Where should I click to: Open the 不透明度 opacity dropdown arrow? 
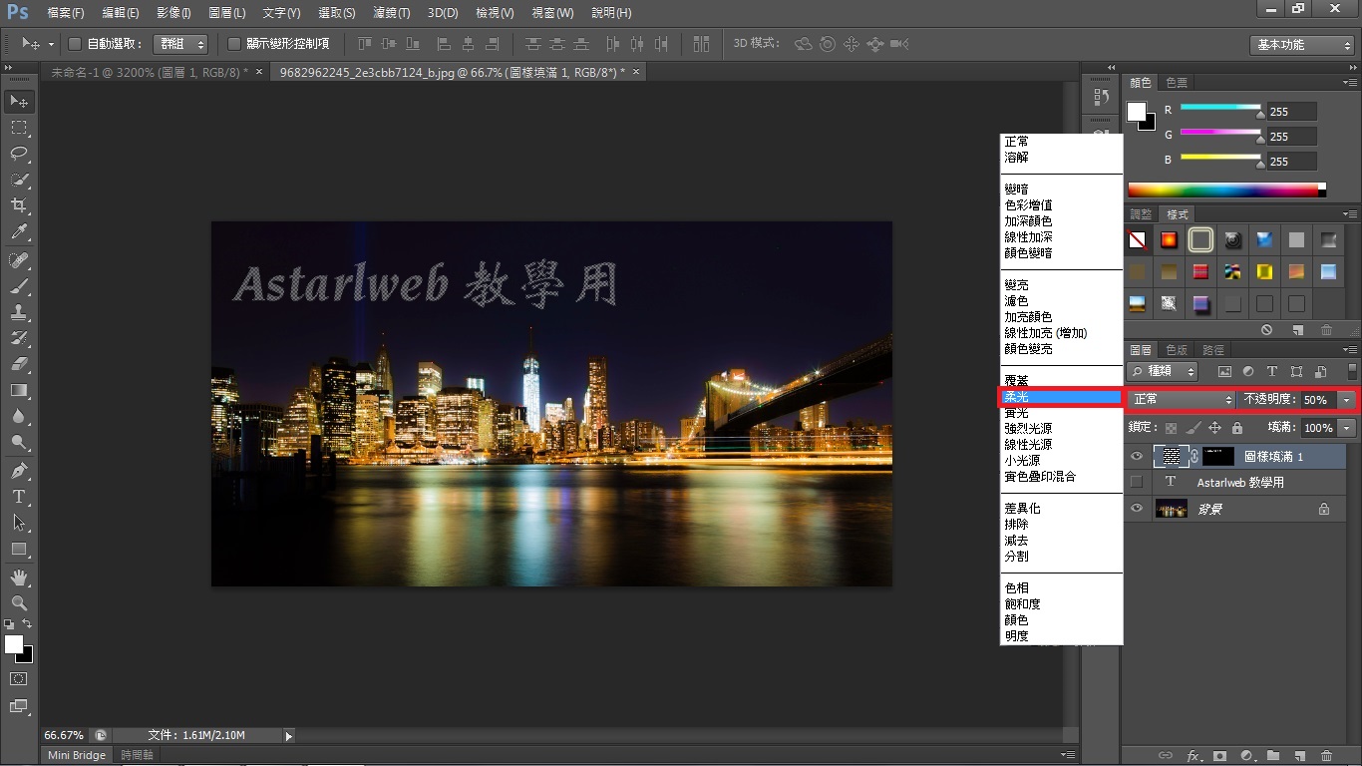pyautogui.click(x=1347, y=400)
